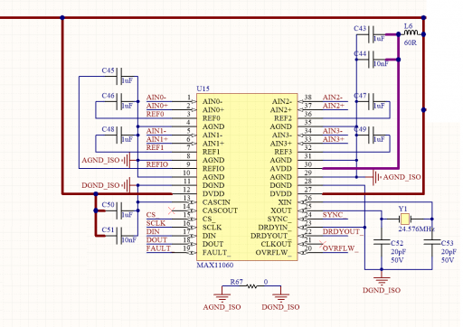Screen dimensions: 463x327
Task: Click capacitor C45 symbol
Action: (x=119, y=77)
